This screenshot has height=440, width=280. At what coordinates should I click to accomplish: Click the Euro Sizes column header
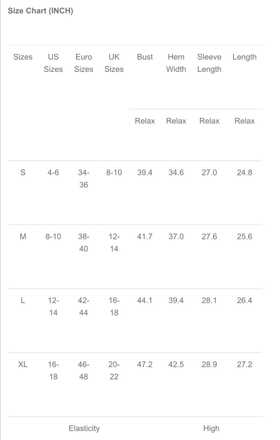pos(83,63)
